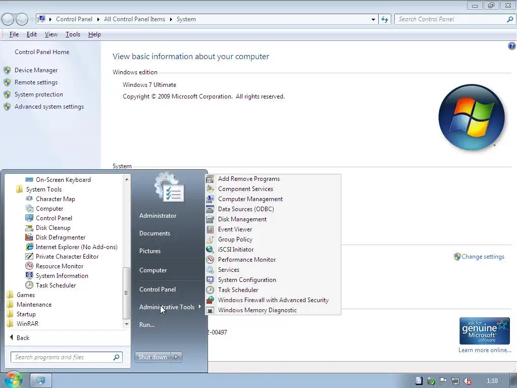Open Data Sources (ODBC) icon
The width and height of the screenshot is (517, 388).
(x=210, y=209)
